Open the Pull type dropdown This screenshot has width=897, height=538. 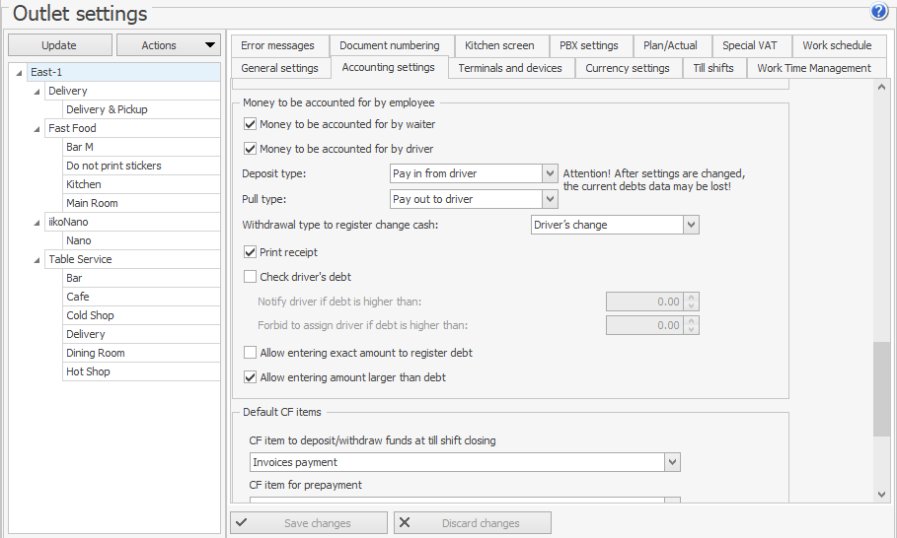(550, 199)
